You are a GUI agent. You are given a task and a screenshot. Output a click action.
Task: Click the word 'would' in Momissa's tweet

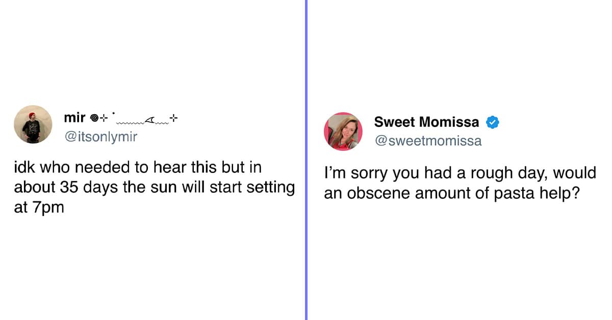click(x=575, y=173)
